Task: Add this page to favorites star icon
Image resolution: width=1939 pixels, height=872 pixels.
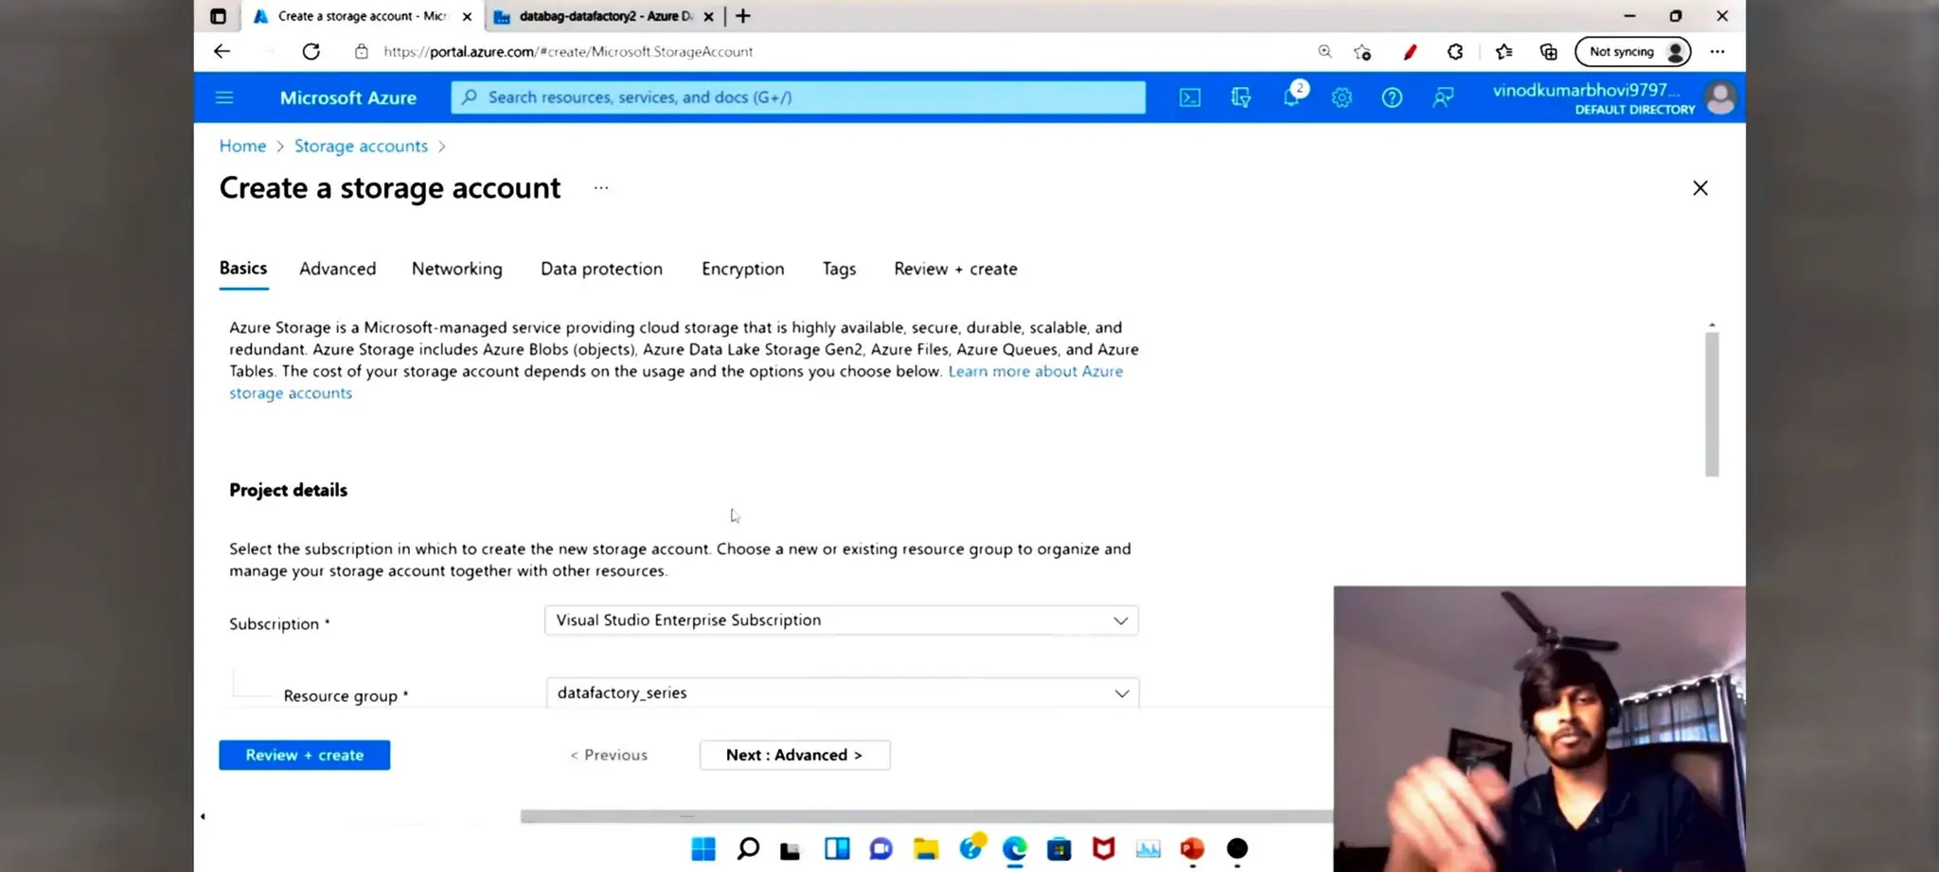Action: [1362, 52]
